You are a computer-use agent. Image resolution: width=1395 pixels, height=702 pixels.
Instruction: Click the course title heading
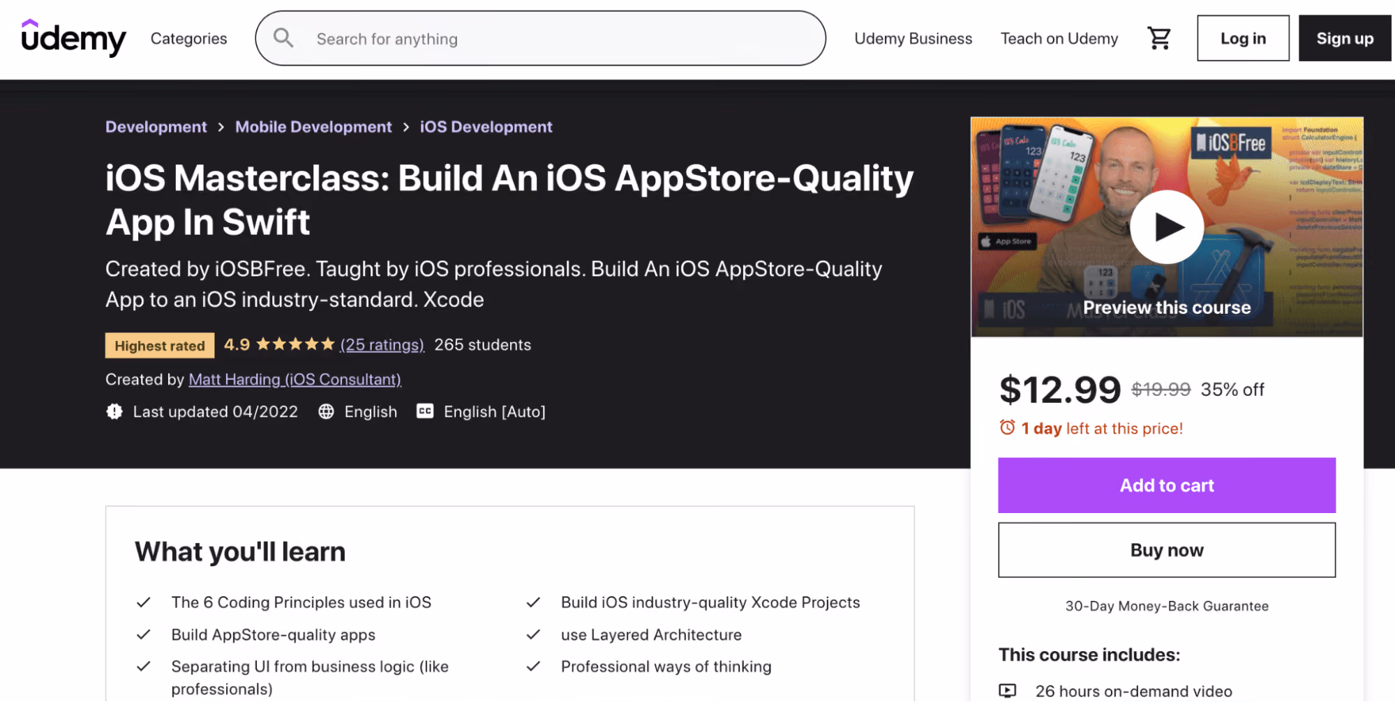(509, 200)
